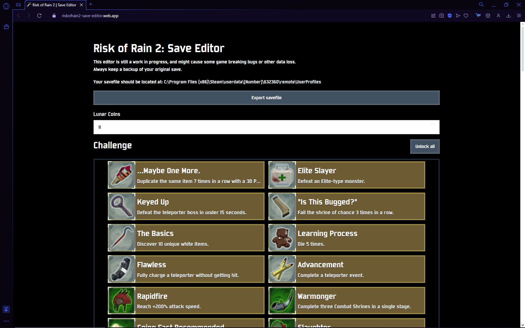This screenshot has width=525, height=328.
Task: Bookmark this page with the heart icon
Action: 466,16
